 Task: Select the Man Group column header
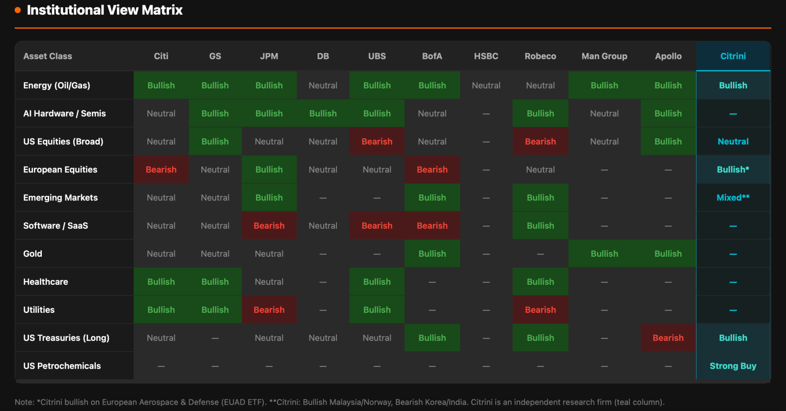(x=604, y=56)
